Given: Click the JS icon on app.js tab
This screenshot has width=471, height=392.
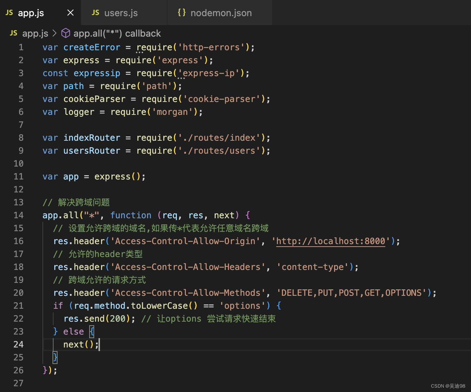Looking at the screenshot, I should click(x=9, y=13).
